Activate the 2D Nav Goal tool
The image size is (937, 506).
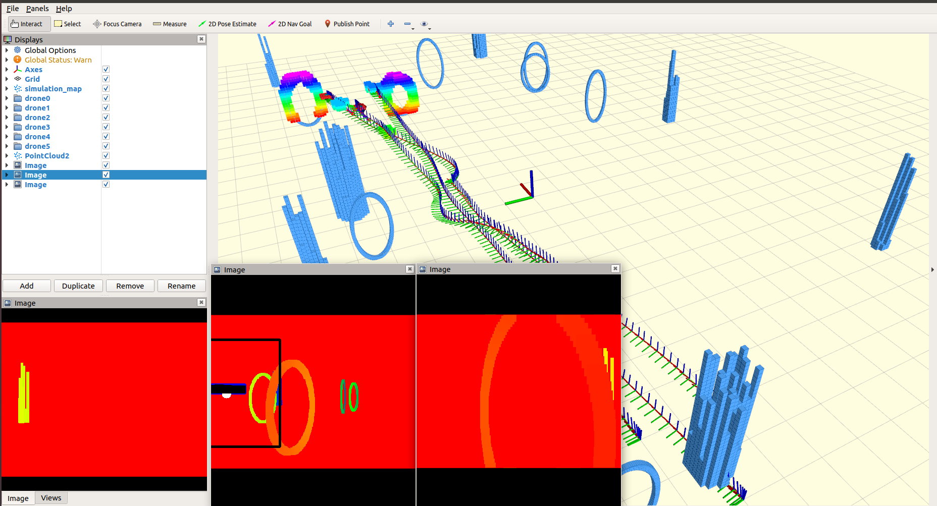290,24
